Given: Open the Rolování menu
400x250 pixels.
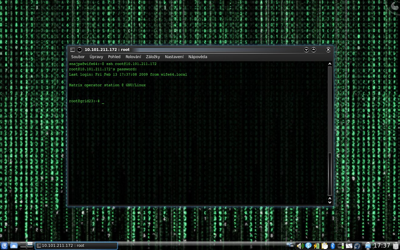Looking at the screenshot, I should coord(133,57).
